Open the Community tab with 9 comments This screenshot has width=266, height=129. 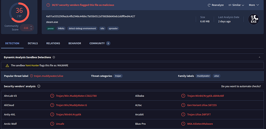click(100, 43)
